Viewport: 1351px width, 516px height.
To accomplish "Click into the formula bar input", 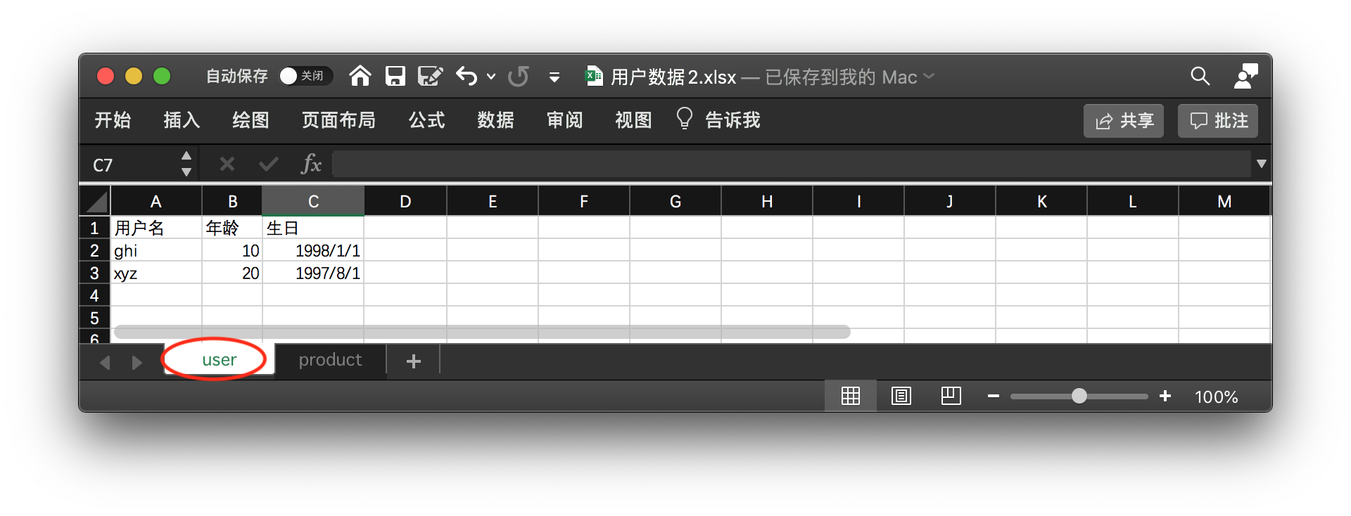I will 791,165.
